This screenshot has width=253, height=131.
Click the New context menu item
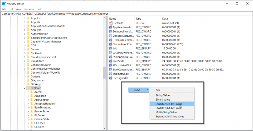(x=139, y=90)
